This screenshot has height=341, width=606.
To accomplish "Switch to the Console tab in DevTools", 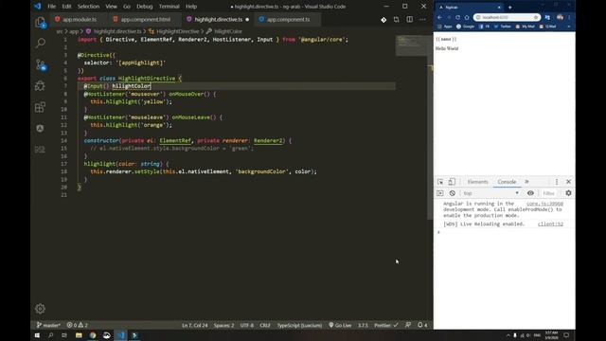I will [x=507, y=182].
